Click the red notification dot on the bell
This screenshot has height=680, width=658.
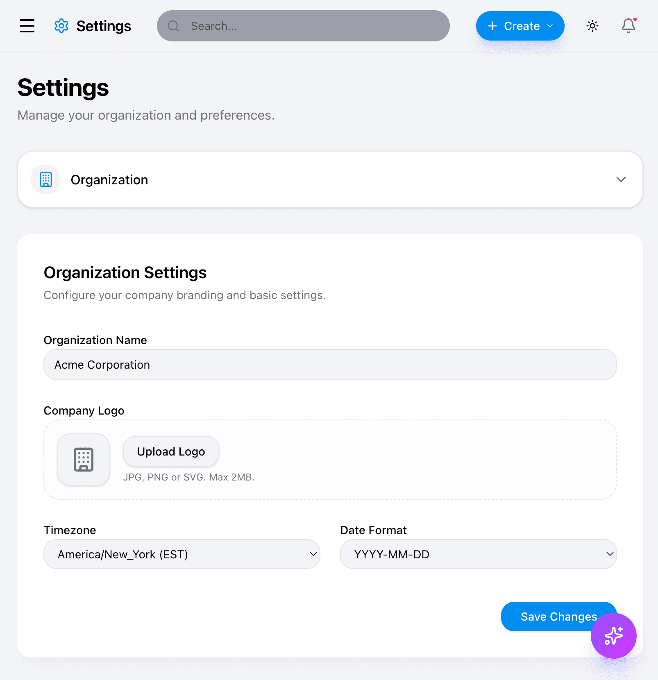[x=634, y=19]
